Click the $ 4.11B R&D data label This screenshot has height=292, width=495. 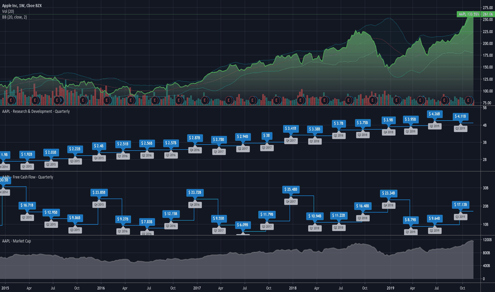[460, 116]
